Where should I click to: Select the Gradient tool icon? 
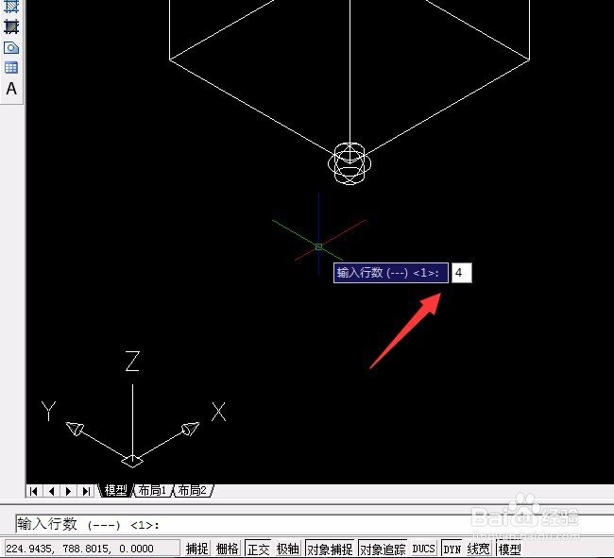(11, 26)
